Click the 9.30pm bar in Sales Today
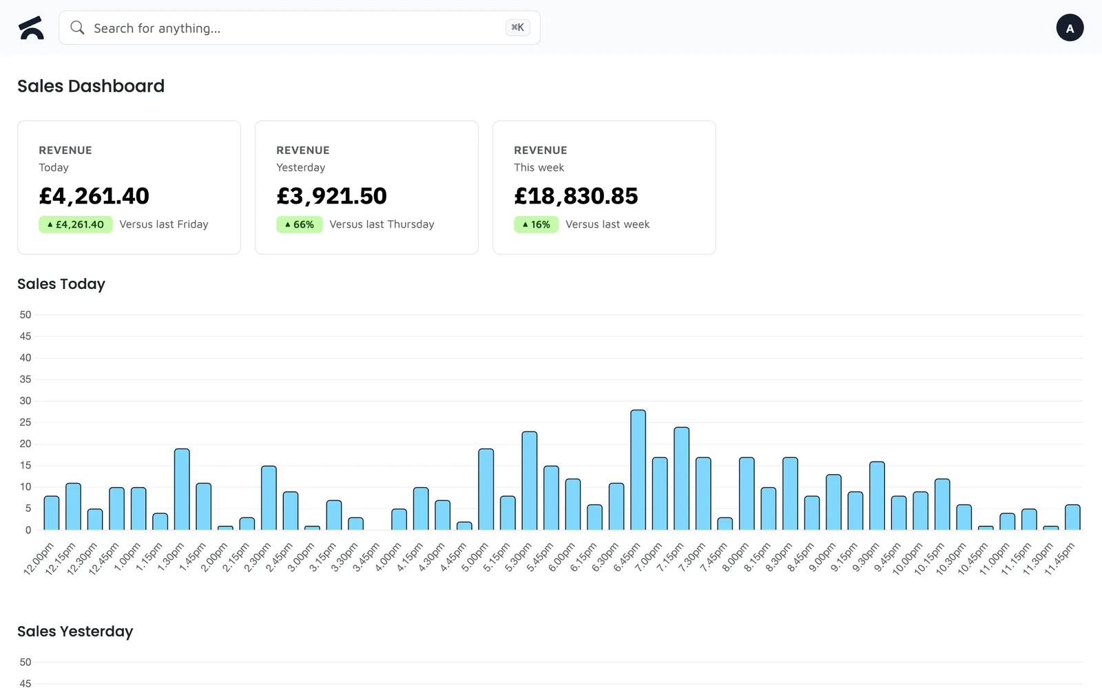Image resolution: width=1102 pixels, height=688 pixels. pyautogui.click(x=877, y=496)
